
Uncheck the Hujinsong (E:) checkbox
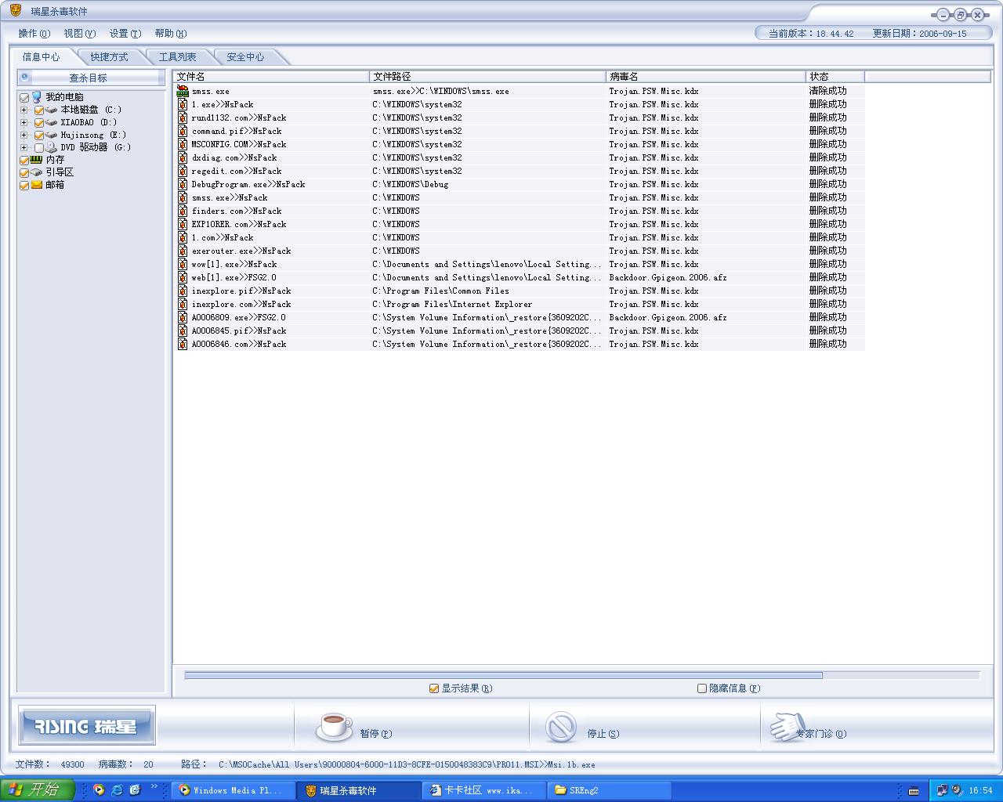click(39, 135)
